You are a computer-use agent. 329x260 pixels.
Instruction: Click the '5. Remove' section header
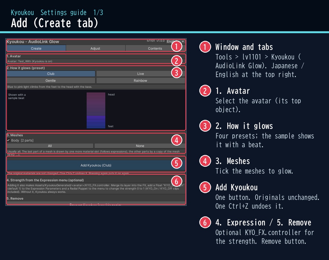point(15,199)
